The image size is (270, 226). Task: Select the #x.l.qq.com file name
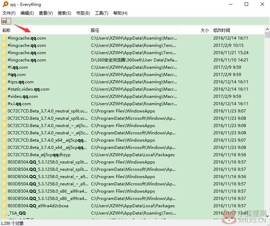[19, 104]
